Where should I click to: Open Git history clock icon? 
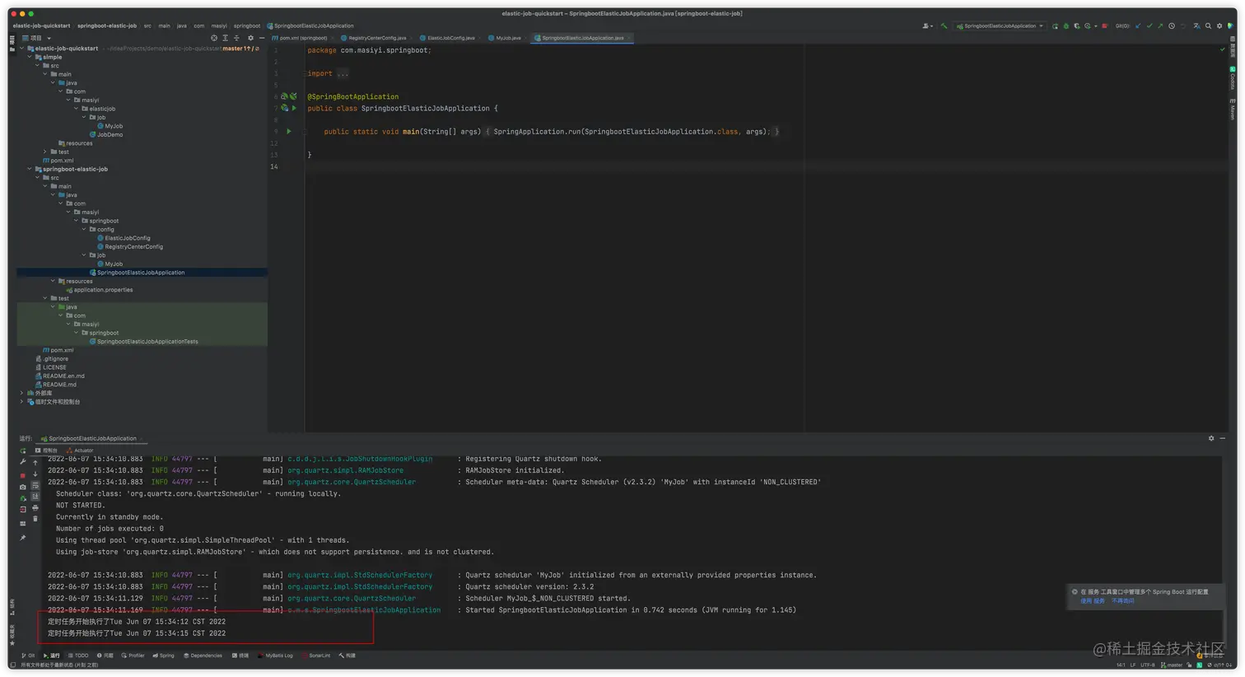(1172, 26)
